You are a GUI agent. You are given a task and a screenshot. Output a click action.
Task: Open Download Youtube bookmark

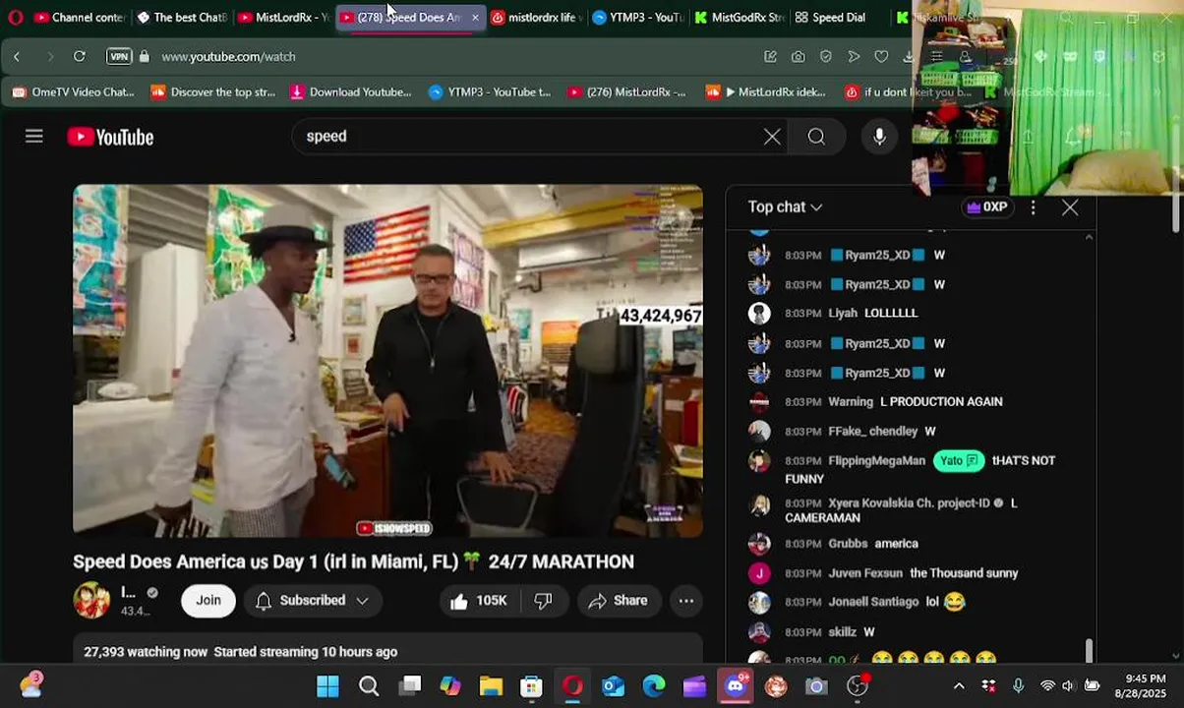(351, 92)
